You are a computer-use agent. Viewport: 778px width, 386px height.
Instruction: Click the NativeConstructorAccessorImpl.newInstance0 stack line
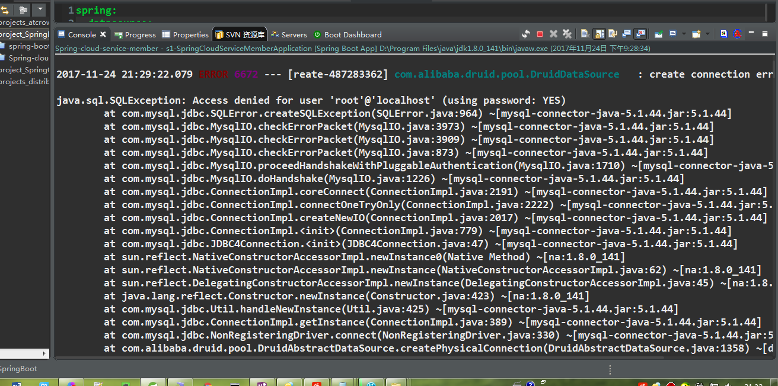[x=365, y=257]
